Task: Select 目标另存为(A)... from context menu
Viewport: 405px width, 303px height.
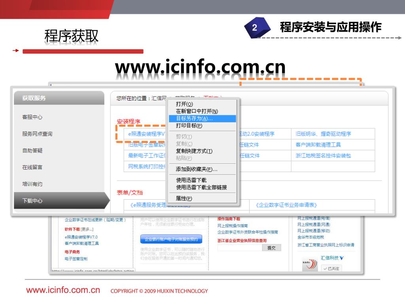Action: [x=202, y=118]
